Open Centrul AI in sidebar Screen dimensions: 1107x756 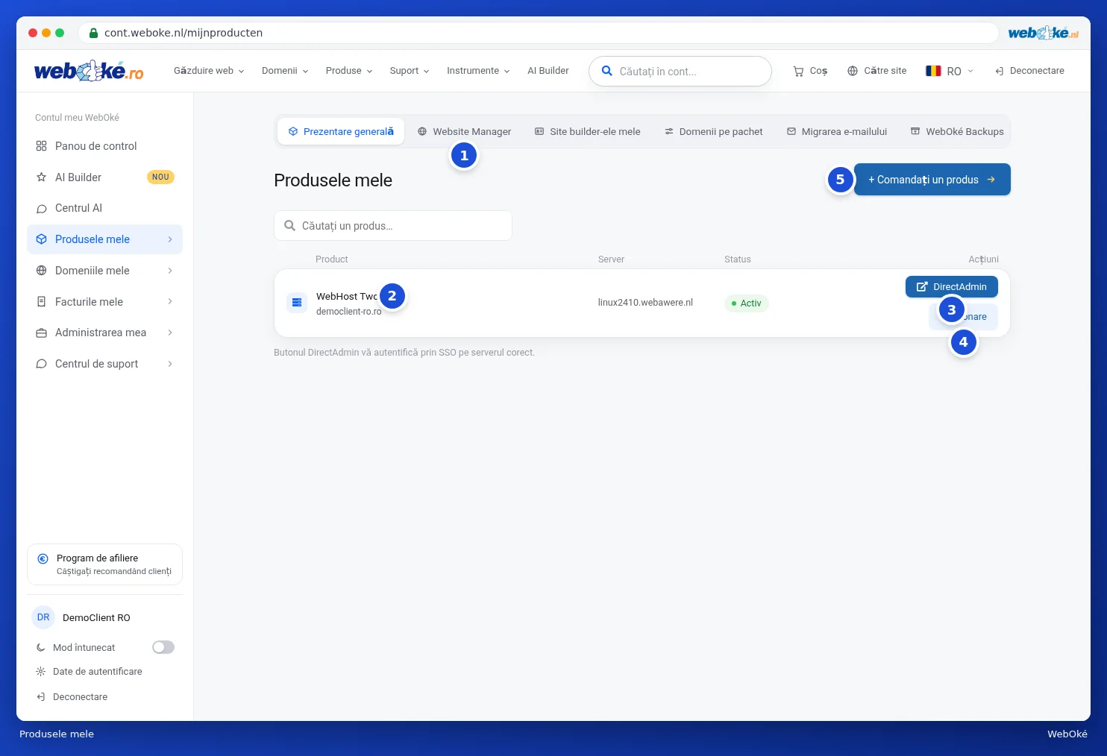(x=105, y=209)
